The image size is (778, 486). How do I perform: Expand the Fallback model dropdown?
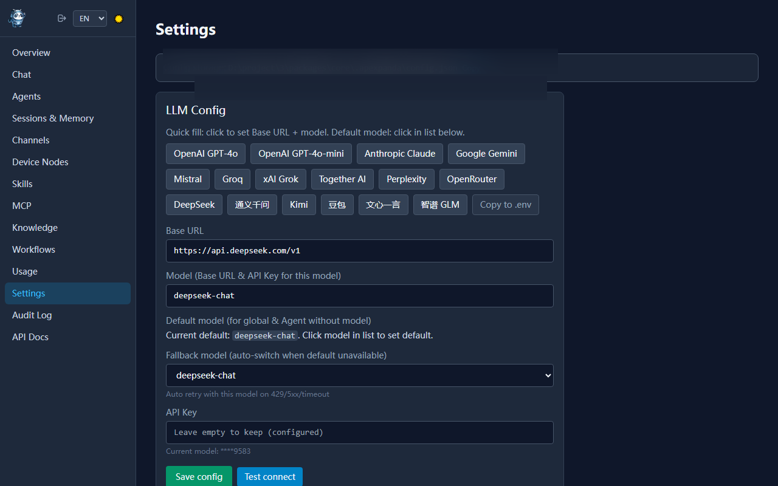click(x=360, y=375)
